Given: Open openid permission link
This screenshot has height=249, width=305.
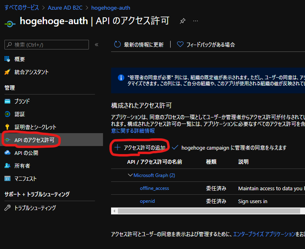Looking at the screenshot, I should 147,201.
